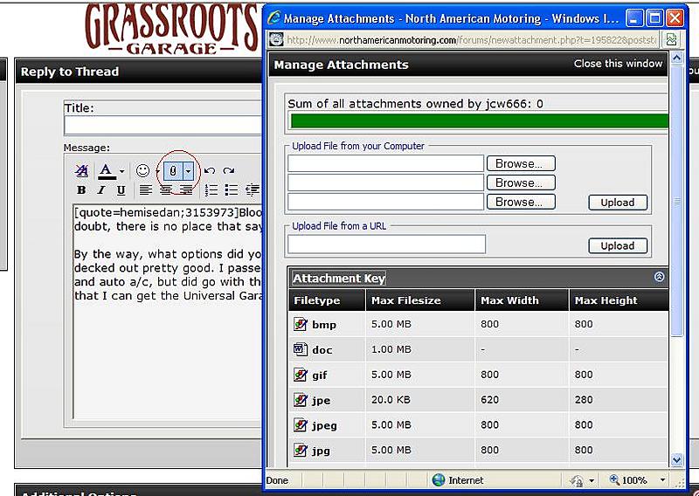The height and width of the screenshot is (496, 699).
Task: Click the Undo arrow icon
Action: [210, 171]
